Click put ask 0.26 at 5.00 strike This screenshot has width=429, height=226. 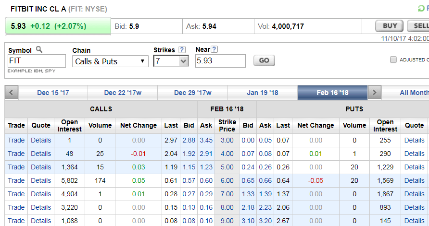tap(265, 167)
